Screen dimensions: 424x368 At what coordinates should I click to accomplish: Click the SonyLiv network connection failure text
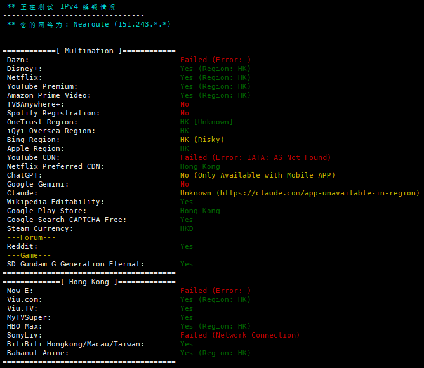click(239, 335)
